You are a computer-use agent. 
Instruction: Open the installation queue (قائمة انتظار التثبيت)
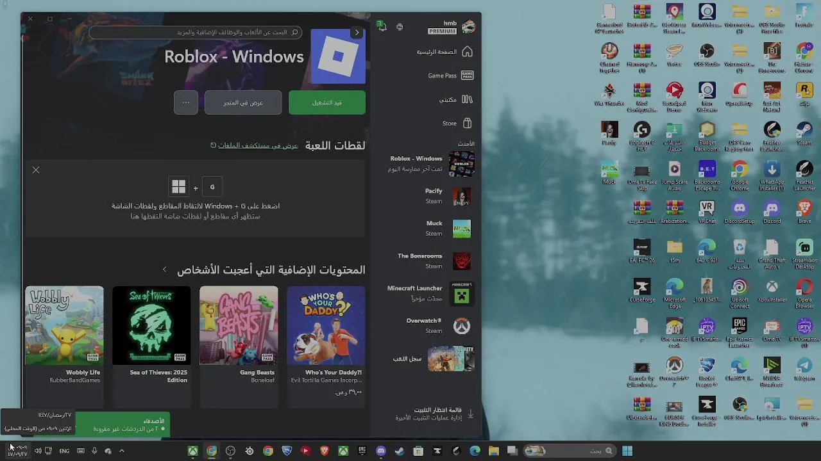[x=435, y=414]
